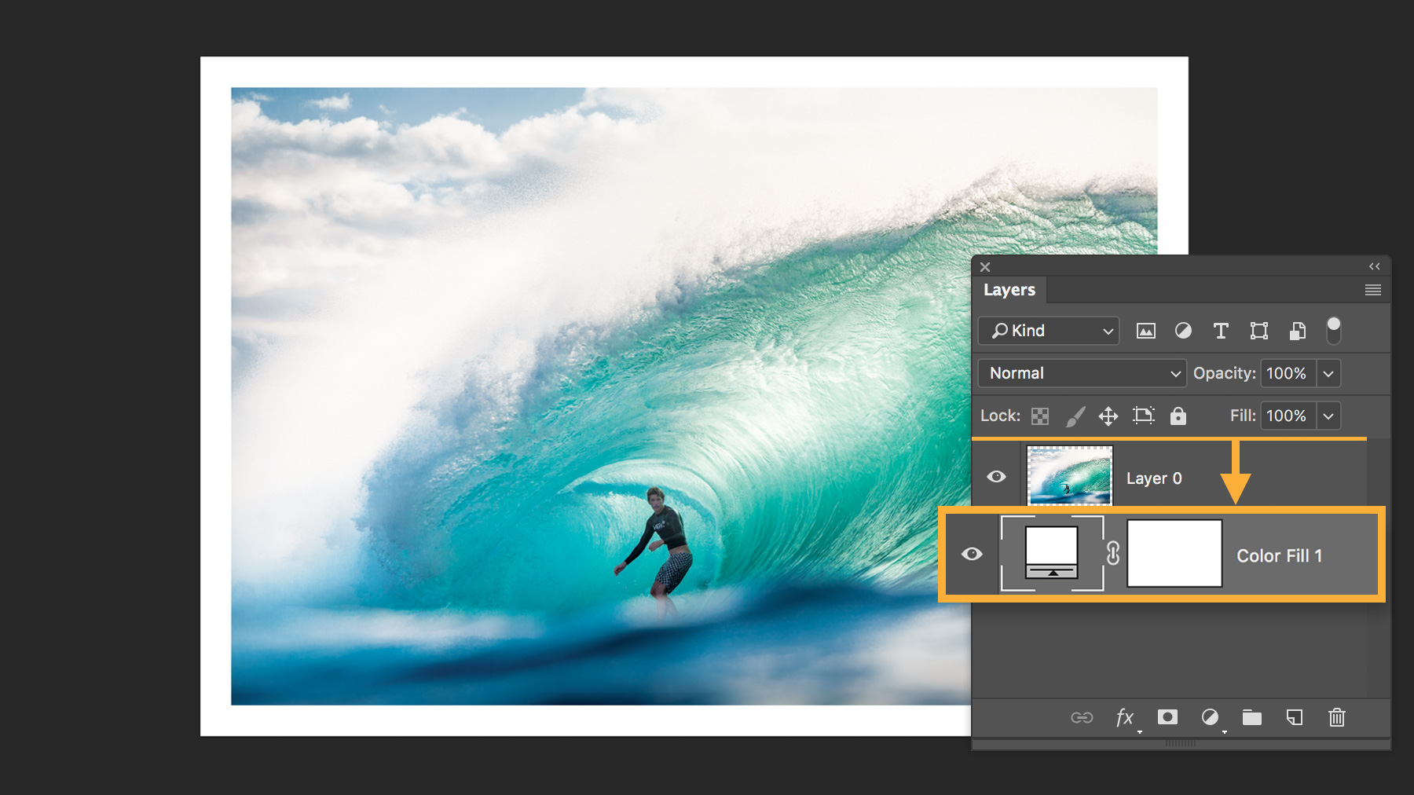This screenshot has width=1414, height=795.
Task: Open the Kind filter dropdown
Action: [1048, 331]
